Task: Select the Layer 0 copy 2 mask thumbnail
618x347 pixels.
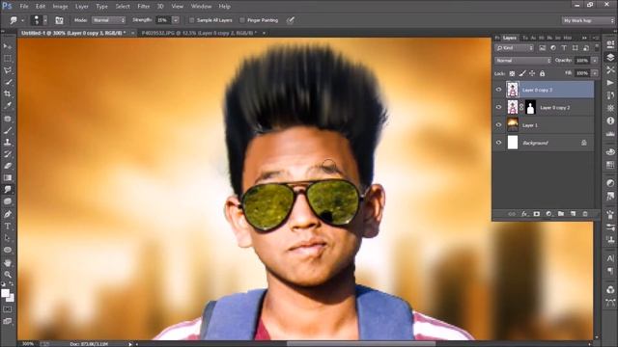Action: click(x=530, y=107)
